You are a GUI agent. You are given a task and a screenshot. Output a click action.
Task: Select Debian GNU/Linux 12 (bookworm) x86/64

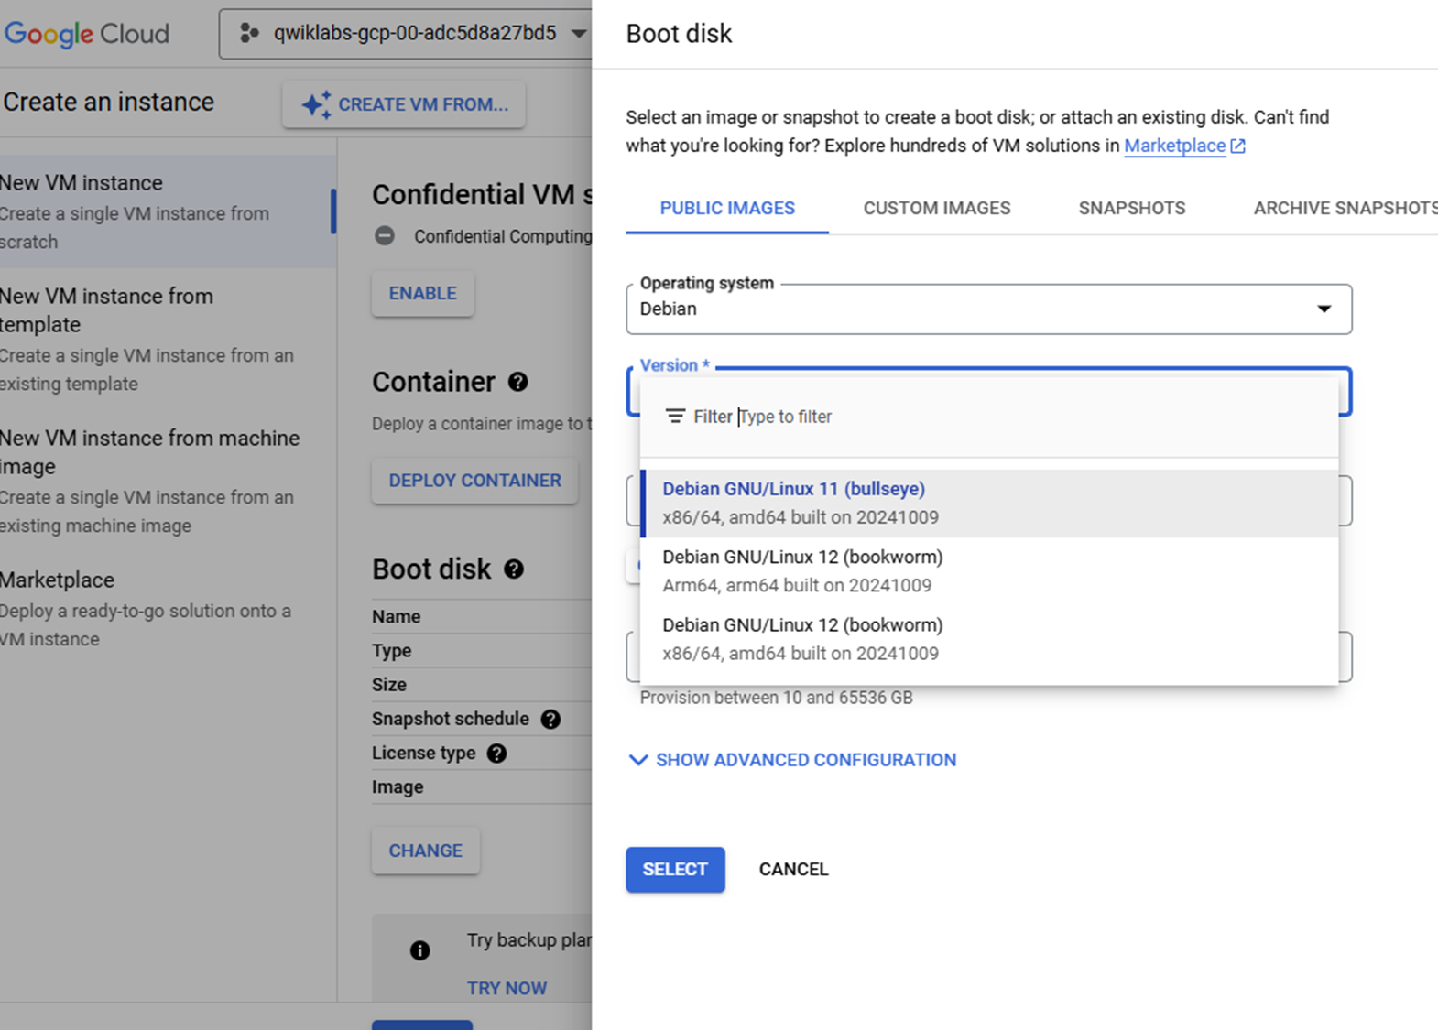tap(989, 639)
